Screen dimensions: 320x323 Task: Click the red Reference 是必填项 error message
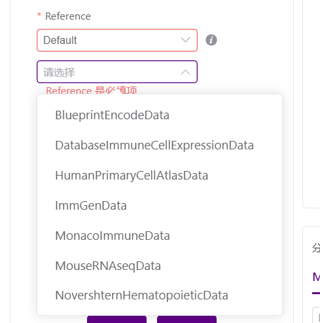(x=92, y=90)
